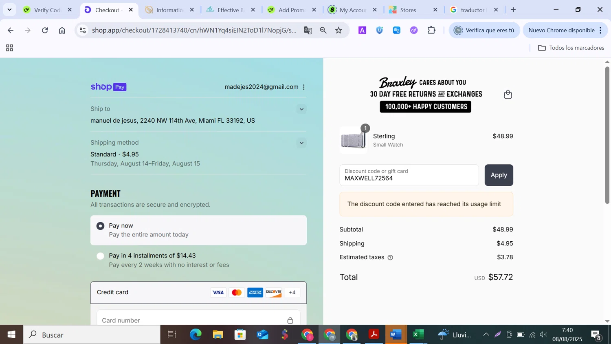Click Verifica que eres tú button
Screen dimensions: 611x344
484,30
